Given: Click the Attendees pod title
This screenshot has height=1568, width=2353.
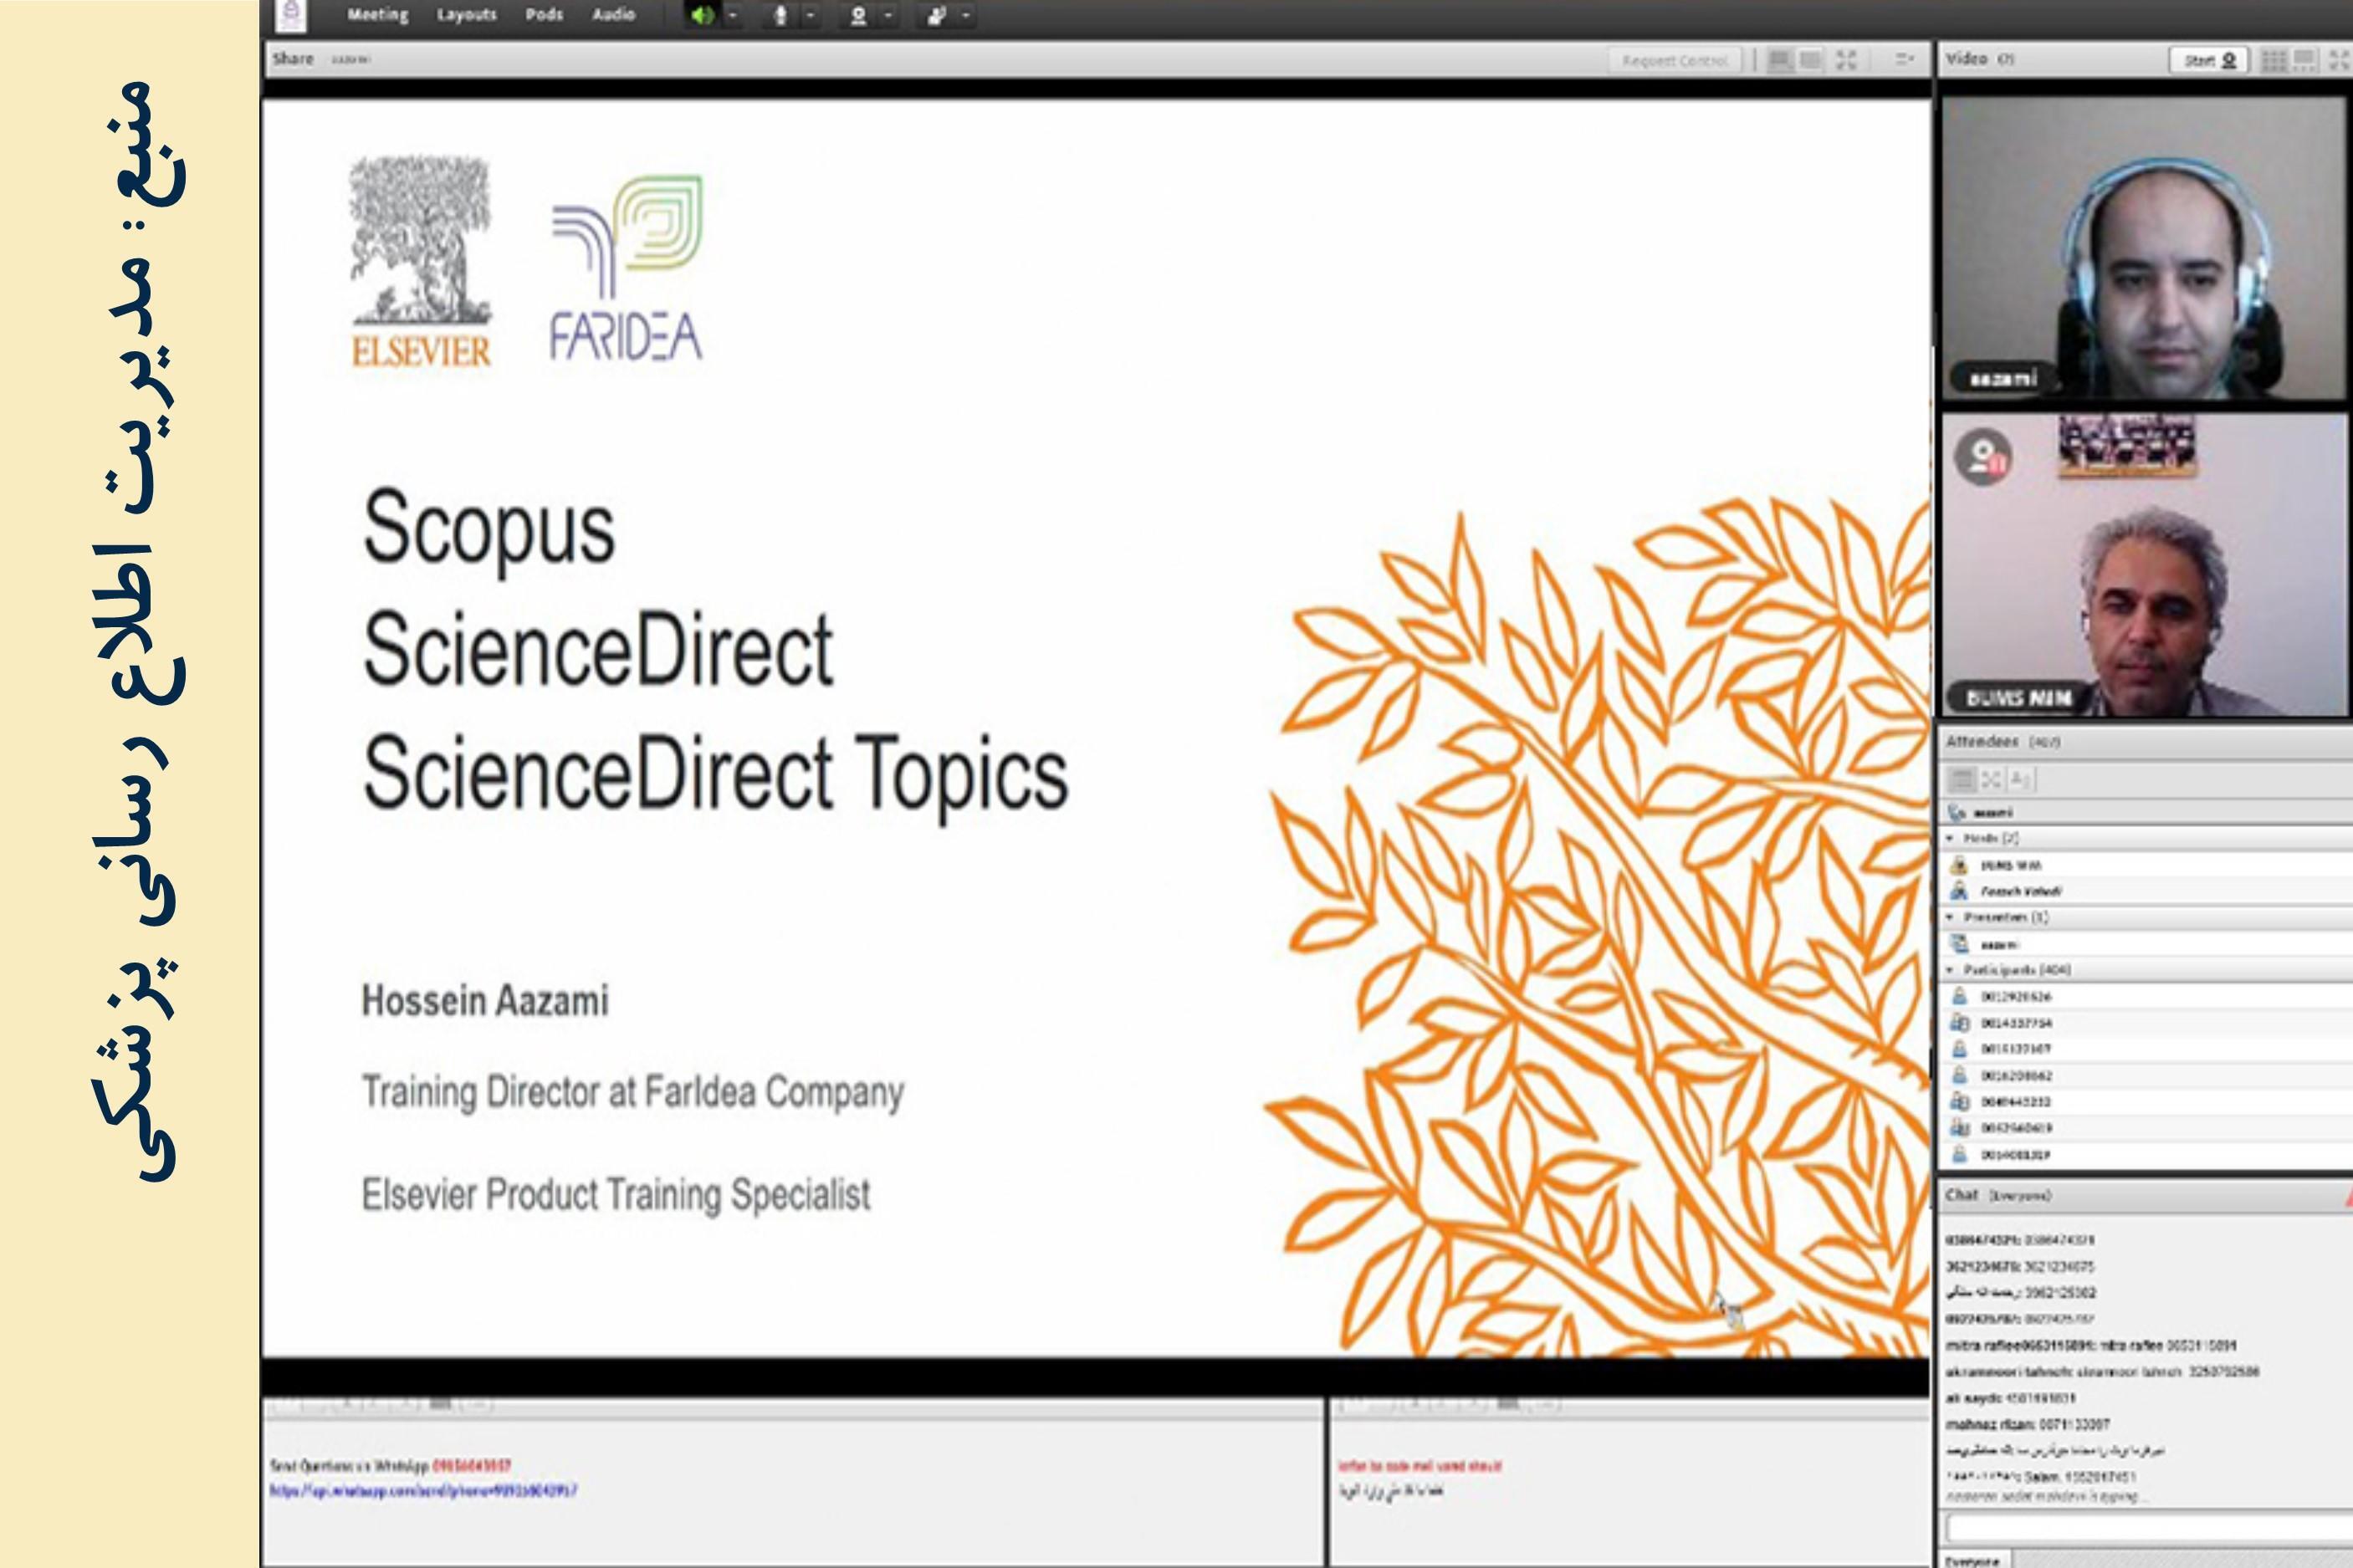Looking at the screenshot, I should coord(1981,742).
